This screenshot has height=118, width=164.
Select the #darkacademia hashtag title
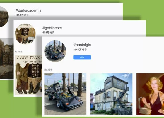(x=28, y=10)
